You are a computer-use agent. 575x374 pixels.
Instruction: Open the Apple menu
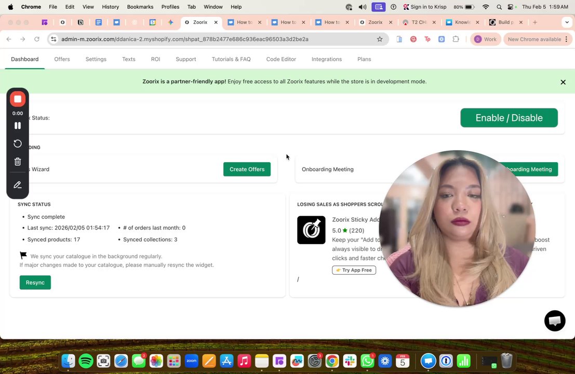10,7
